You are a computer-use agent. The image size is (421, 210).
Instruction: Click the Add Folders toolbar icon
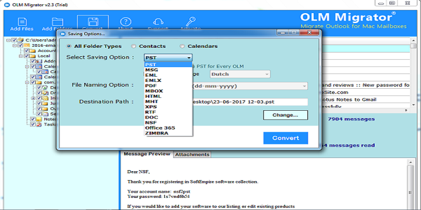(57, 22)
